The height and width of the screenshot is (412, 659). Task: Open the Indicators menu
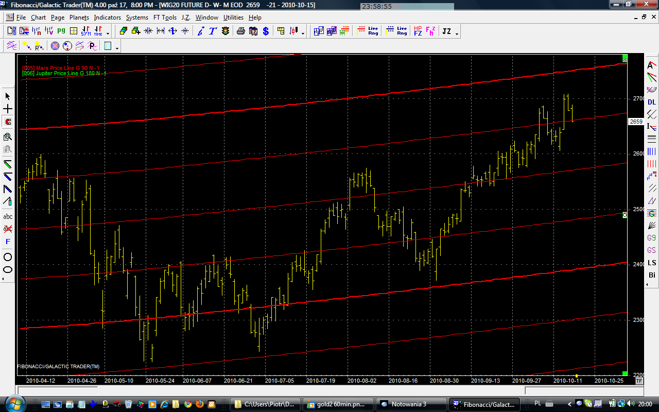(107, 18)
